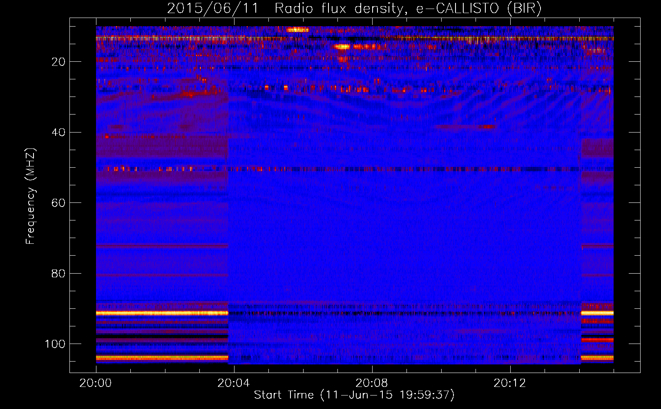
Task: Click the 20:00 time tick label
Action: pos(96,383)
